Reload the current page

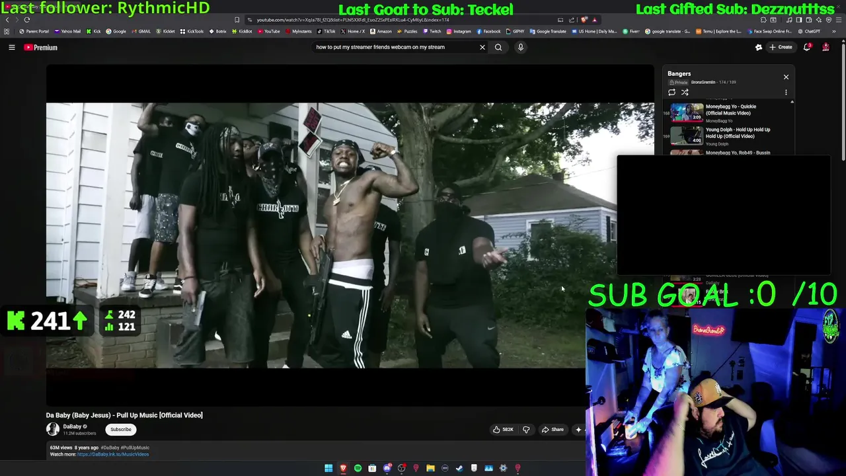[27, 20]
